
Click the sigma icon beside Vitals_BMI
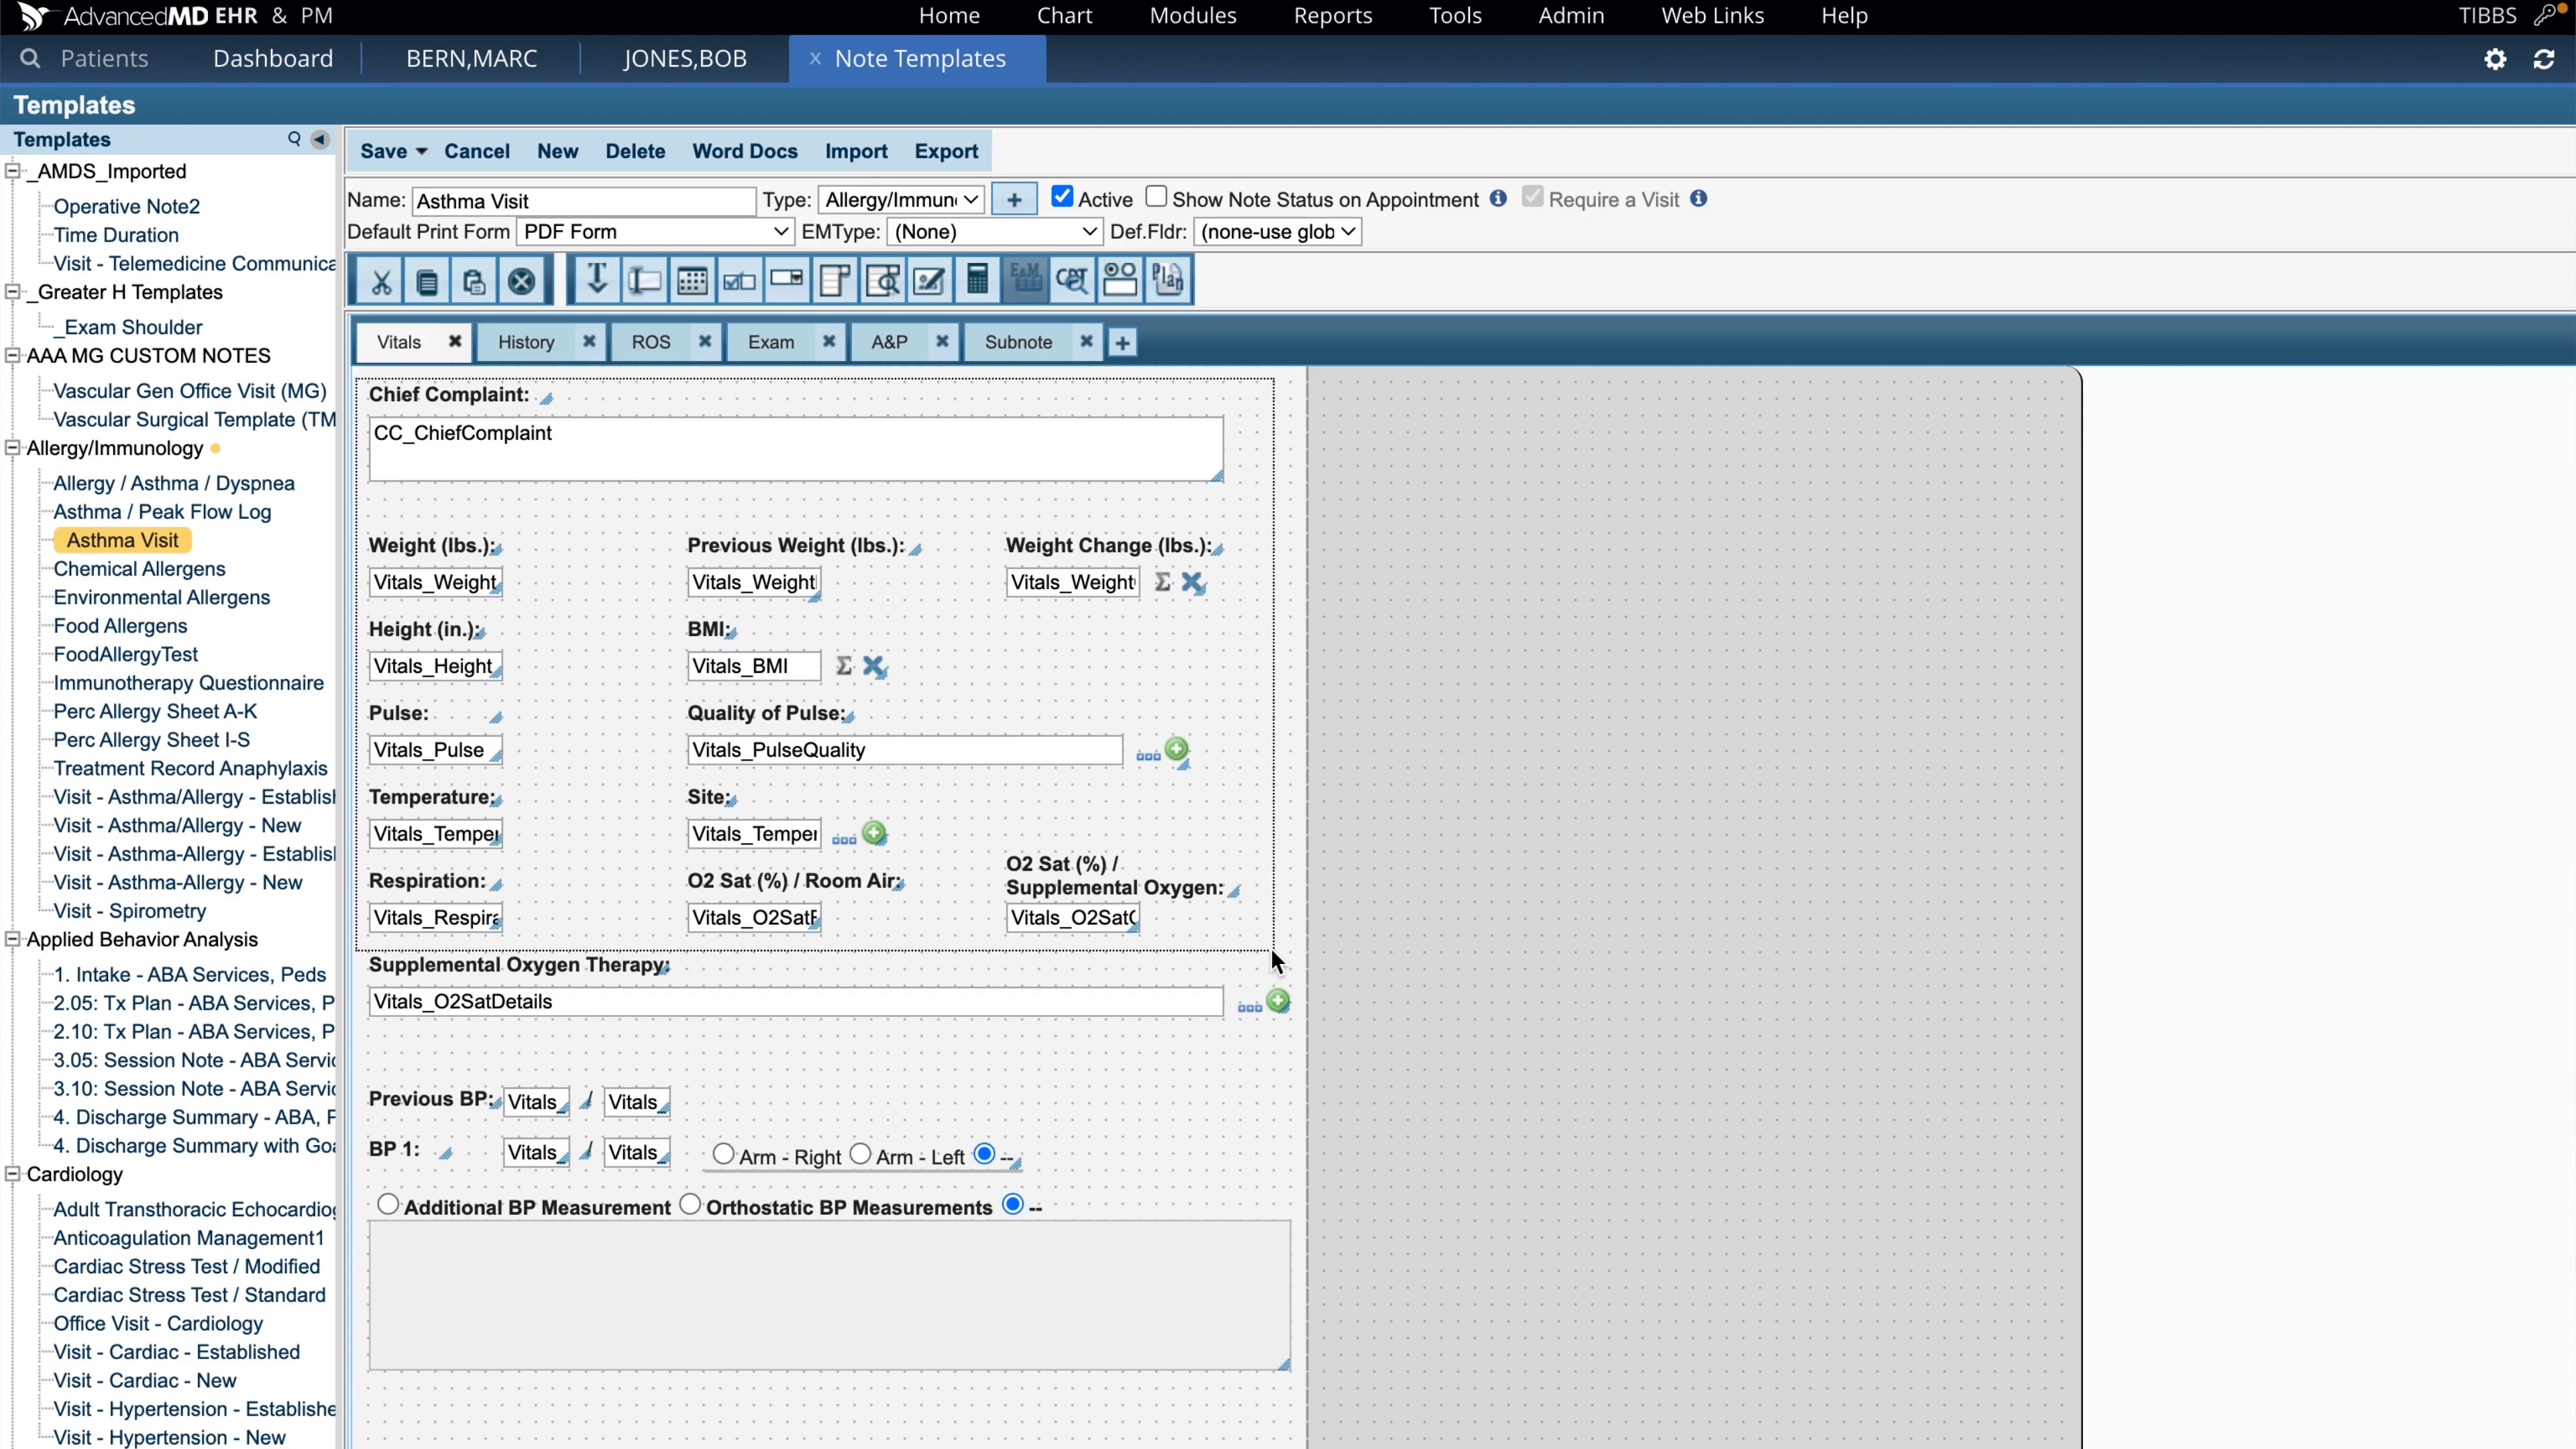[x=844, y=666]
